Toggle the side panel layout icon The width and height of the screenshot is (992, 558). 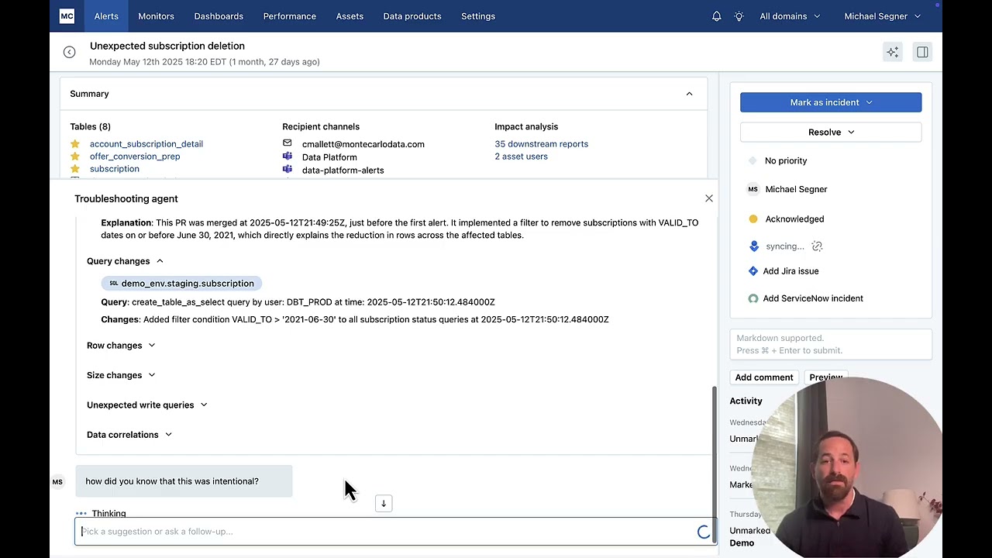point(921,52)
